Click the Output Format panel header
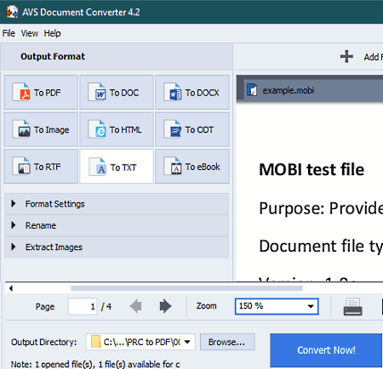The height and width of the screenshot is (369, 383). pos(117,56)
